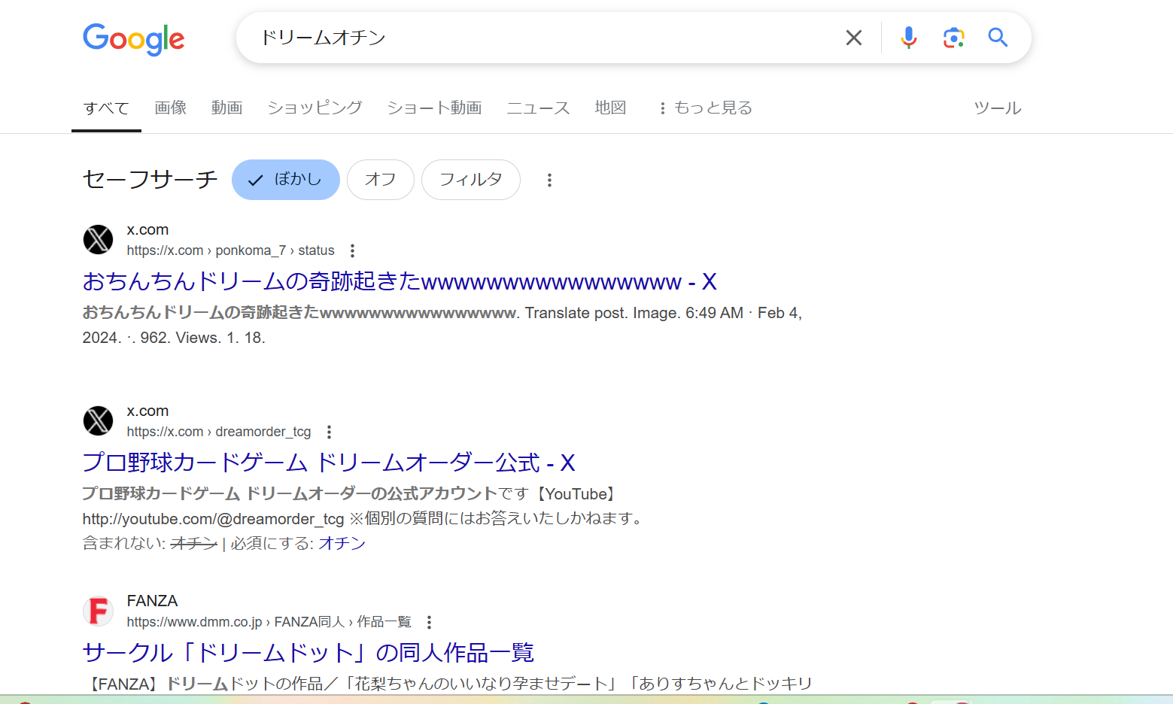This screenshot has width=1173, height=704.
Task: Click the x.com ponkoma_7 status URL
Action: tap(230, 250)
